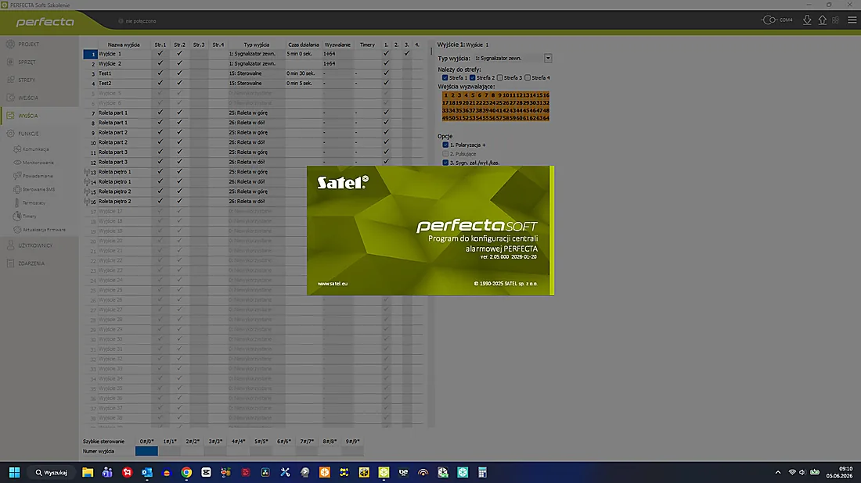Viewport: 861px width, 483px height.
Task: Open Google Chrome from taskbar
Action: point(186,472)
